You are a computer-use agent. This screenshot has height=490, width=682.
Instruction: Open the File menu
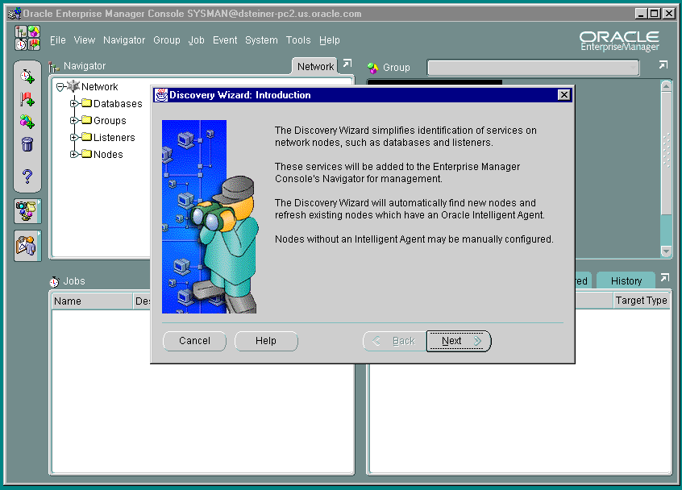tap(57, 40)
